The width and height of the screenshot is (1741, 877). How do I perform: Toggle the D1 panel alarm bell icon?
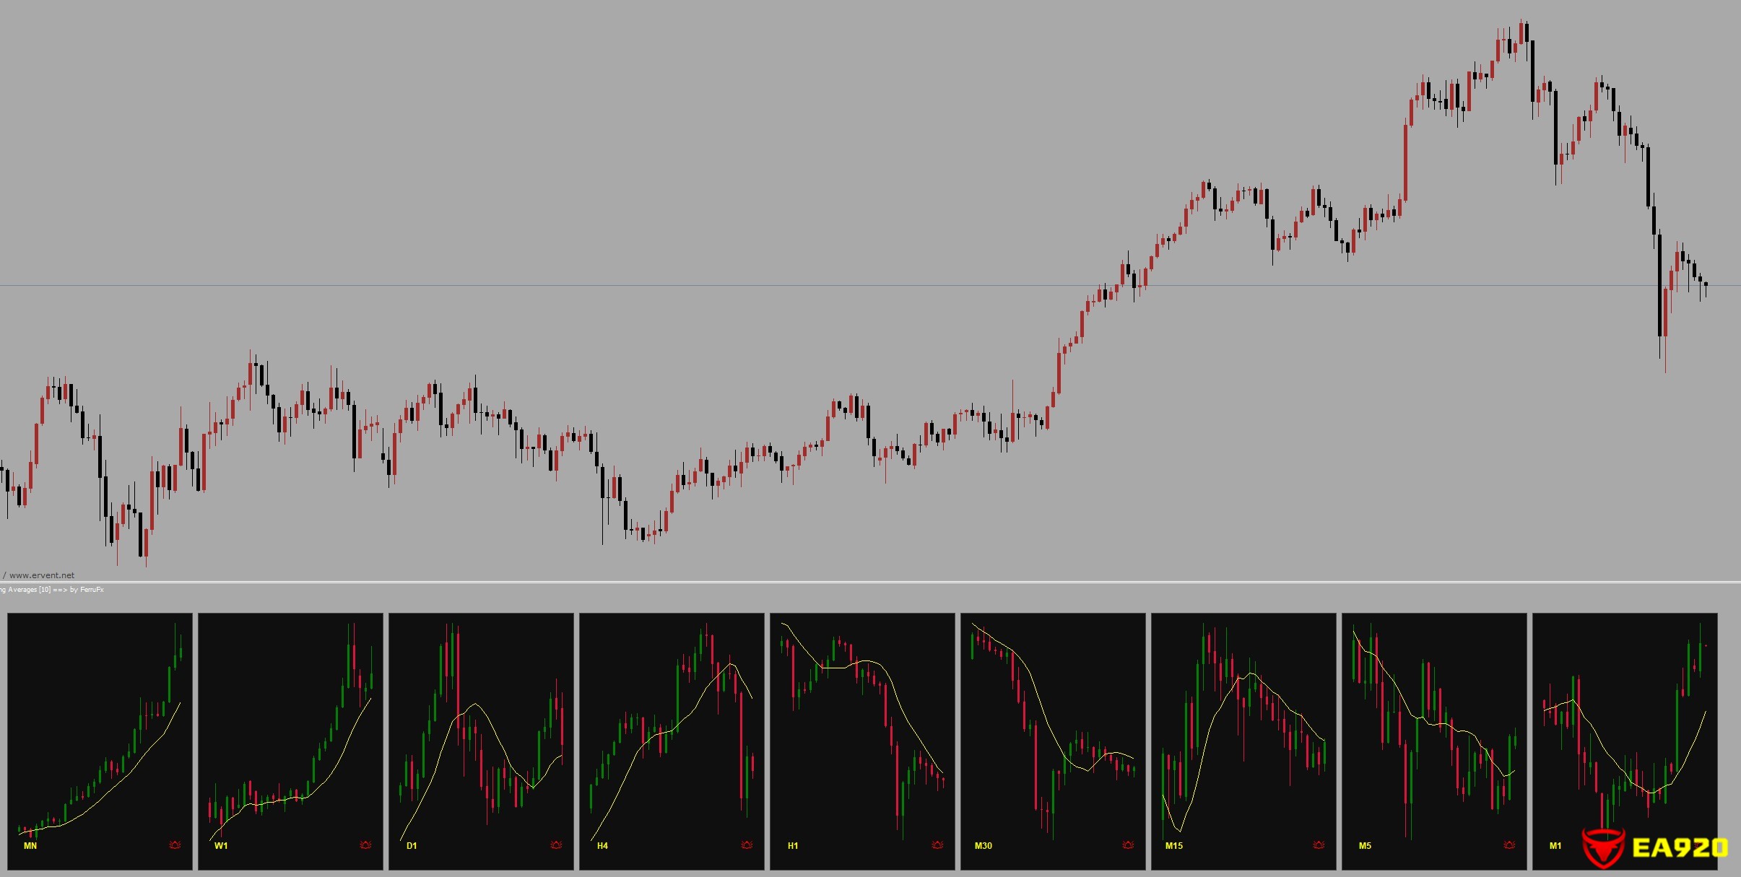tap(556, 845)
